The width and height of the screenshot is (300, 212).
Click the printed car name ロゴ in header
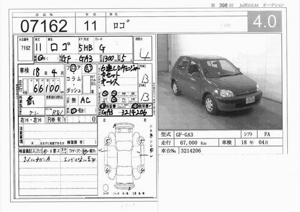point(121,24)
